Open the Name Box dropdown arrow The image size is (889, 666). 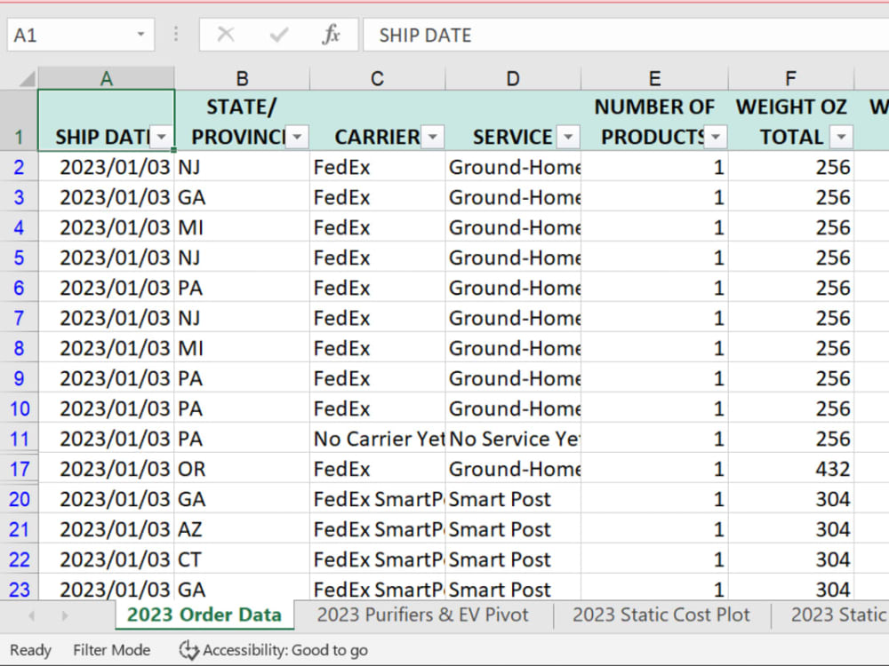click(x=142, y=35)
